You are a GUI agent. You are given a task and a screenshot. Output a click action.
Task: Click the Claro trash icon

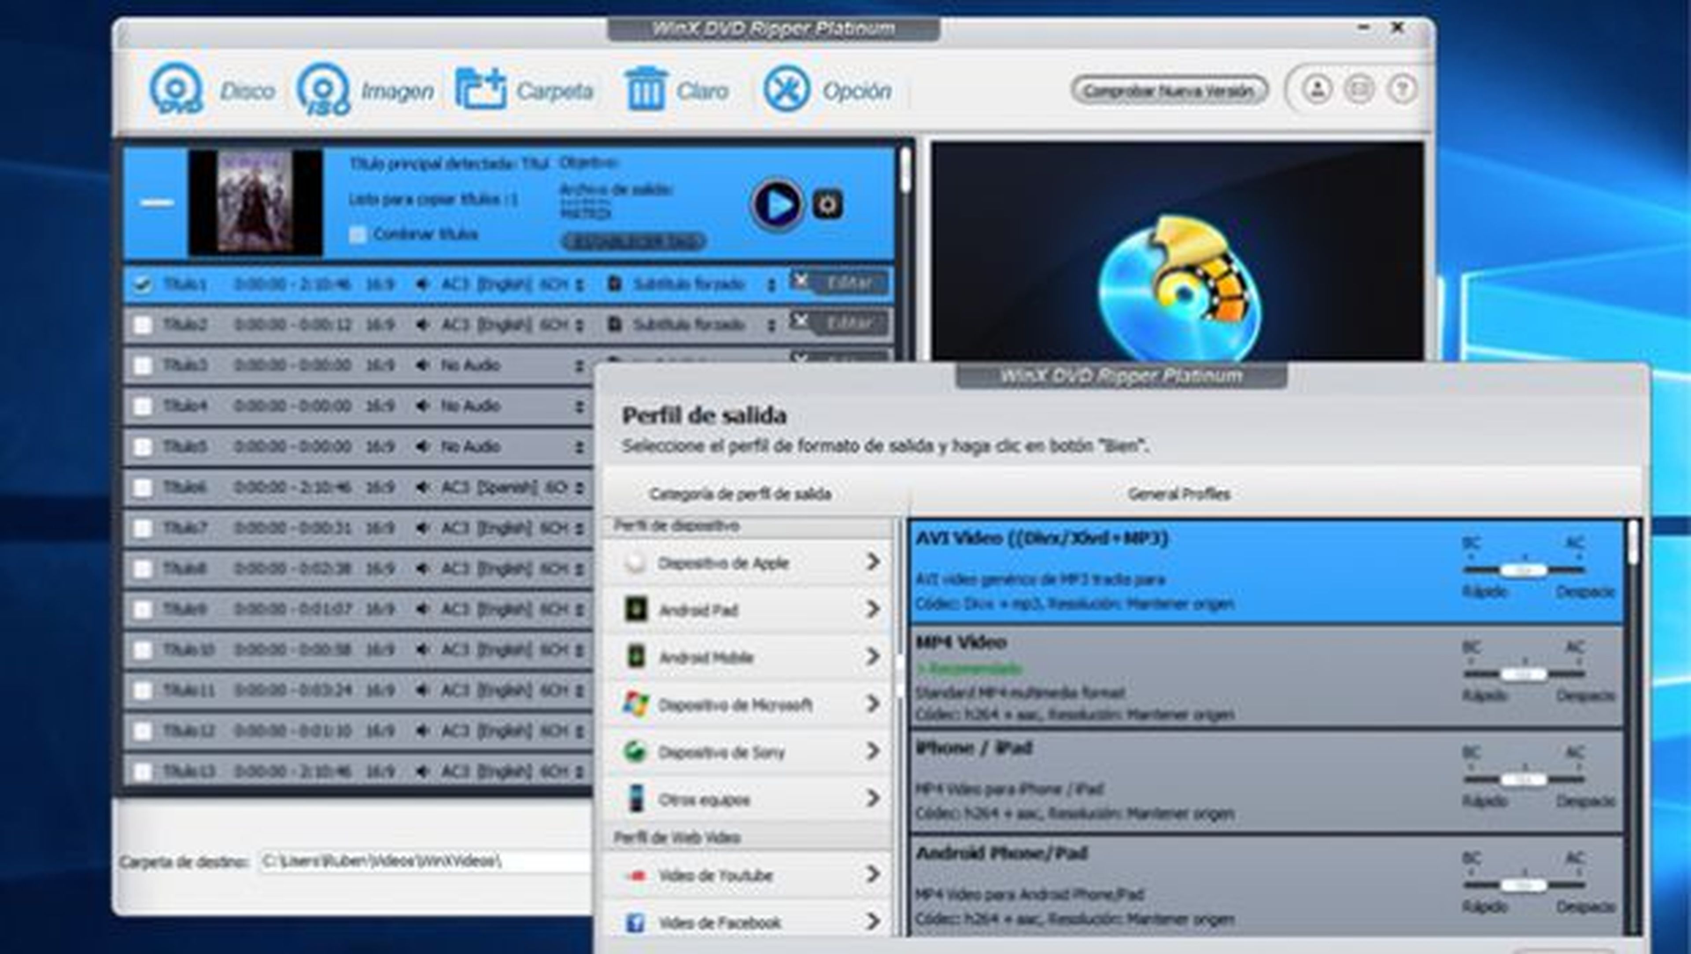(x=646, y=89)
